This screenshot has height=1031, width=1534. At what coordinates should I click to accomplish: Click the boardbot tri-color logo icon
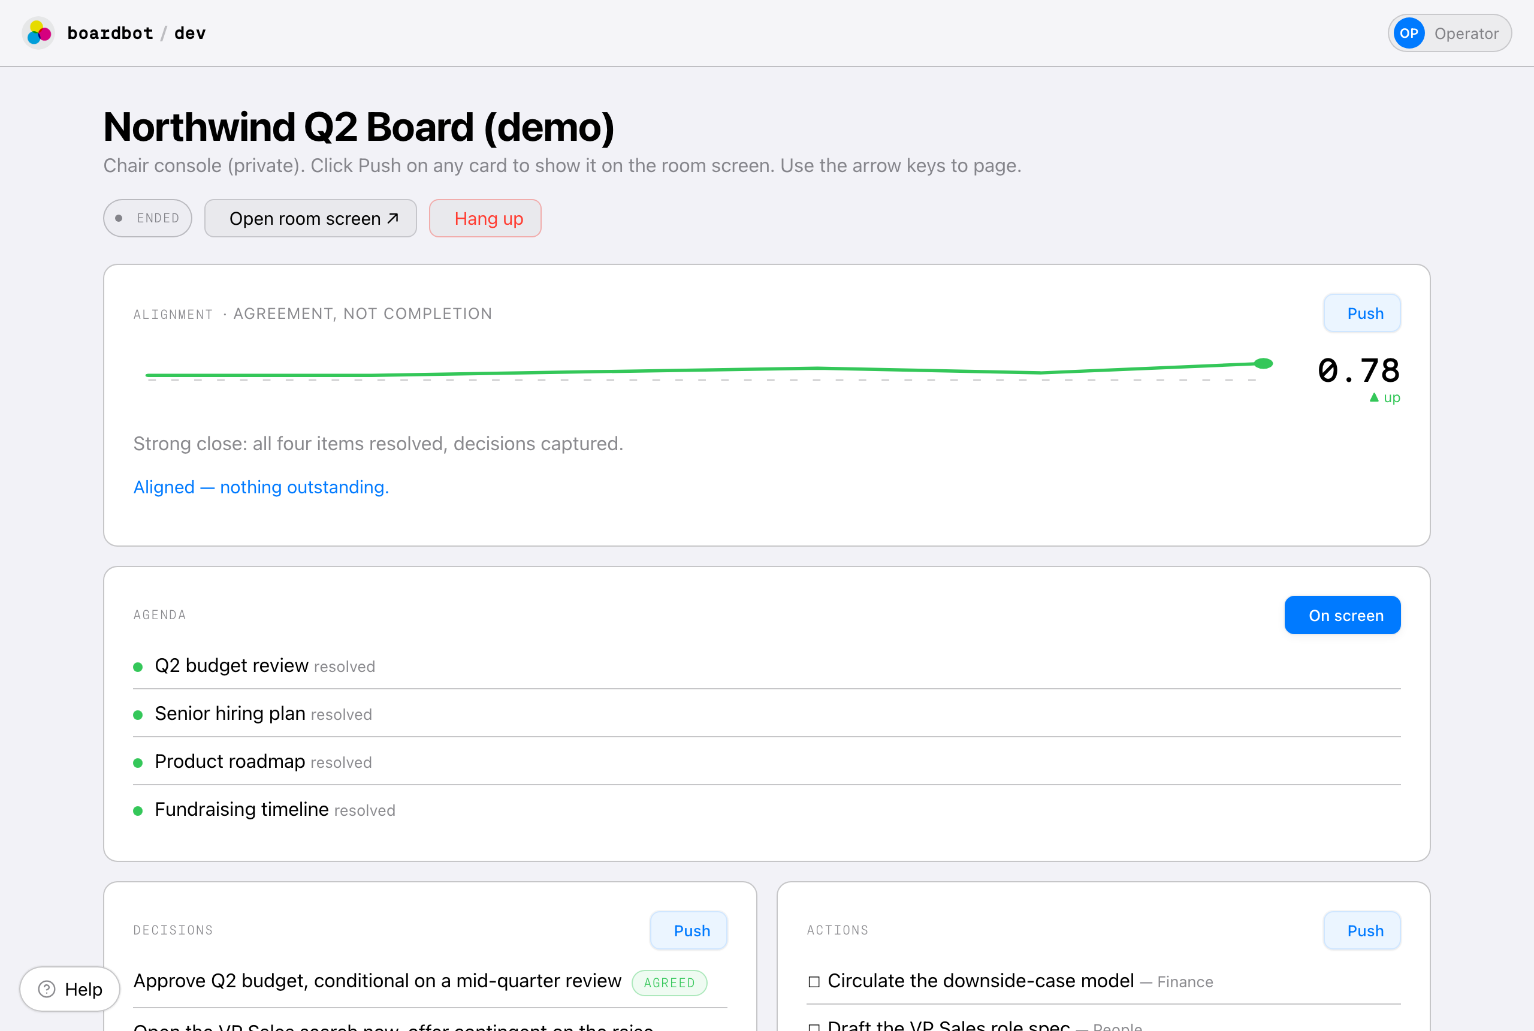(x=39, y=33)
